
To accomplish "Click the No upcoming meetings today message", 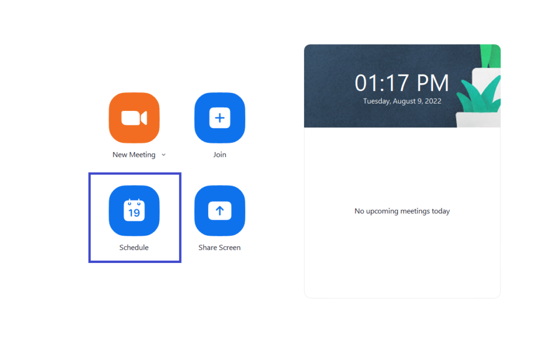I will tap(402, 211).
